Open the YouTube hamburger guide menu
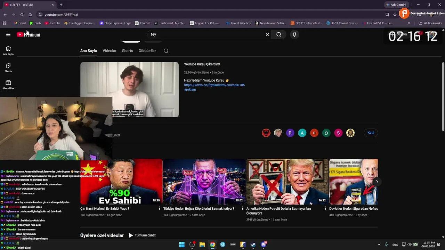Viewport: 445px width, 250px height. (x=8, y=34)
